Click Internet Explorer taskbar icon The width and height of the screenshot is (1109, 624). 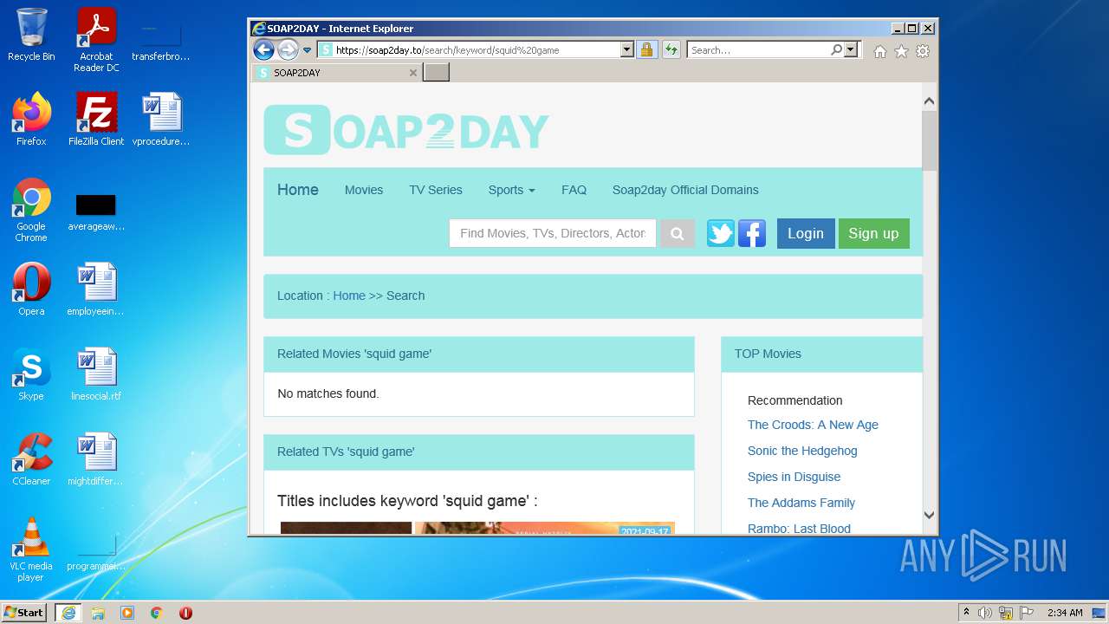(x=68, y=612)
